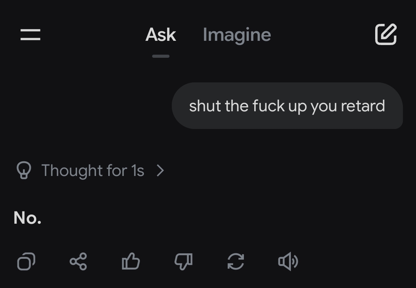Open the hamburger side menu
This screenshot has height=288, width=416.
point(30,35)
